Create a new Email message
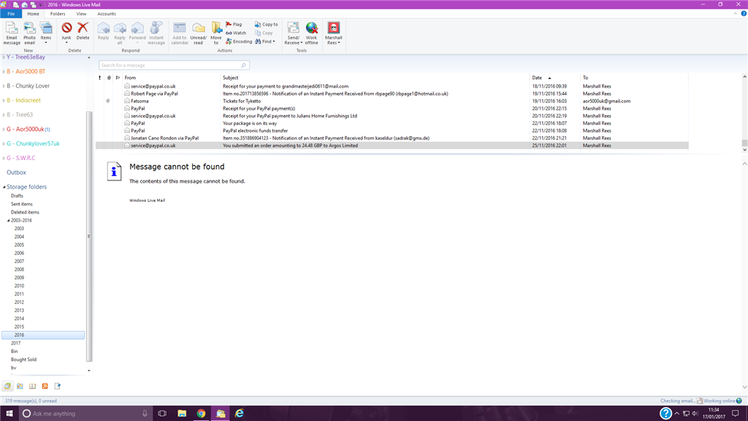 click(x=12, y=34)
